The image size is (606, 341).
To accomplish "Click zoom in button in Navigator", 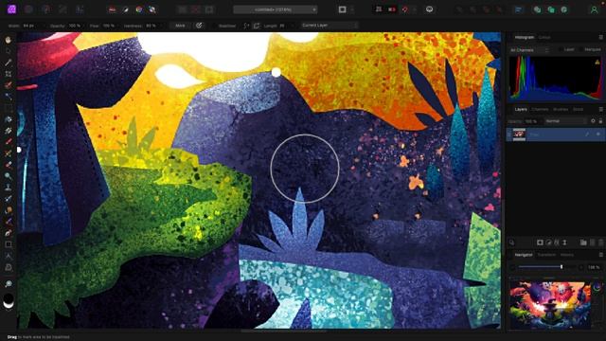I will tap(581, 267).
